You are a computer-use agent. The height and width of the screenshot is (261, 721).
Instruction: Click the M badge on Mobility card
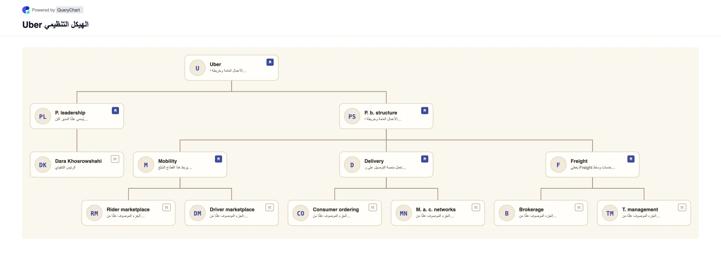tap(219, 159)
